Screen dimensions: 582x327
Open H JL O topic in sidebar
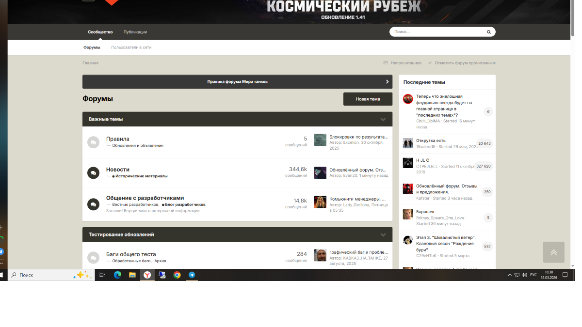click(x=422, y=160)
